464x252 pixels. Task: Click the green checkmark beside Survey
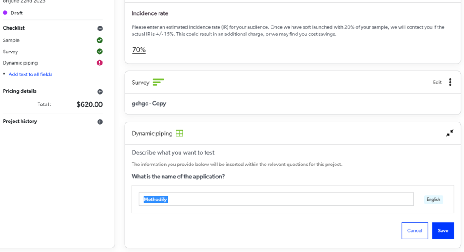click(x=100, y=52)
